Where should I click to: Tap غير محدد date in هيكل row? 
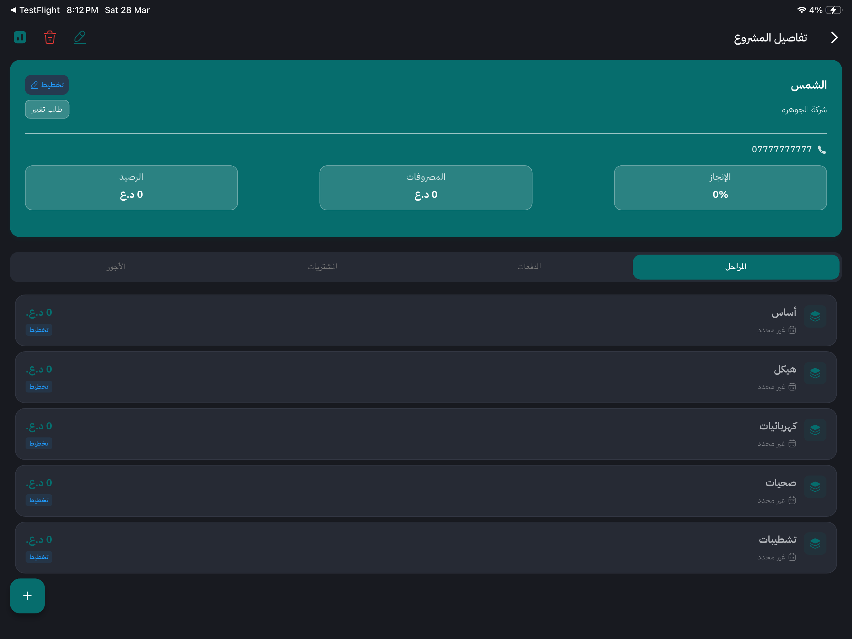coord(771,387)
